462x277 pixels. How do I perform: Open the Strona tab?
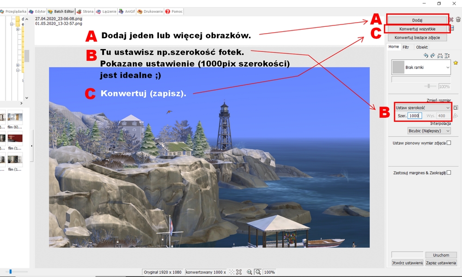tap(85, 12)
